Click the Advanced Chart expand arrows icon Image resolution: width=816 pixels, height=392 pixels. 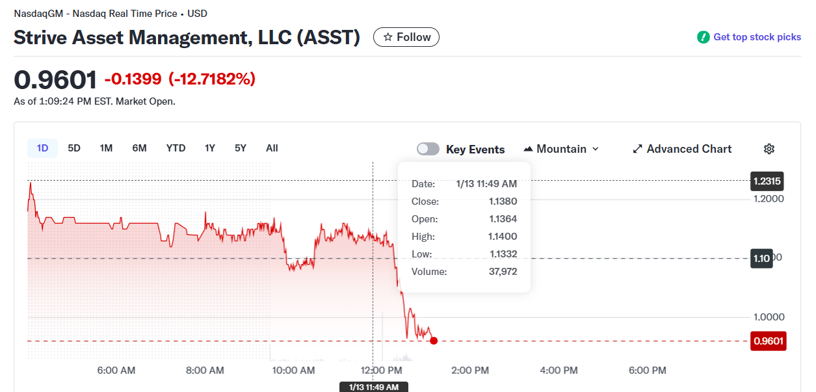[637, 149]
